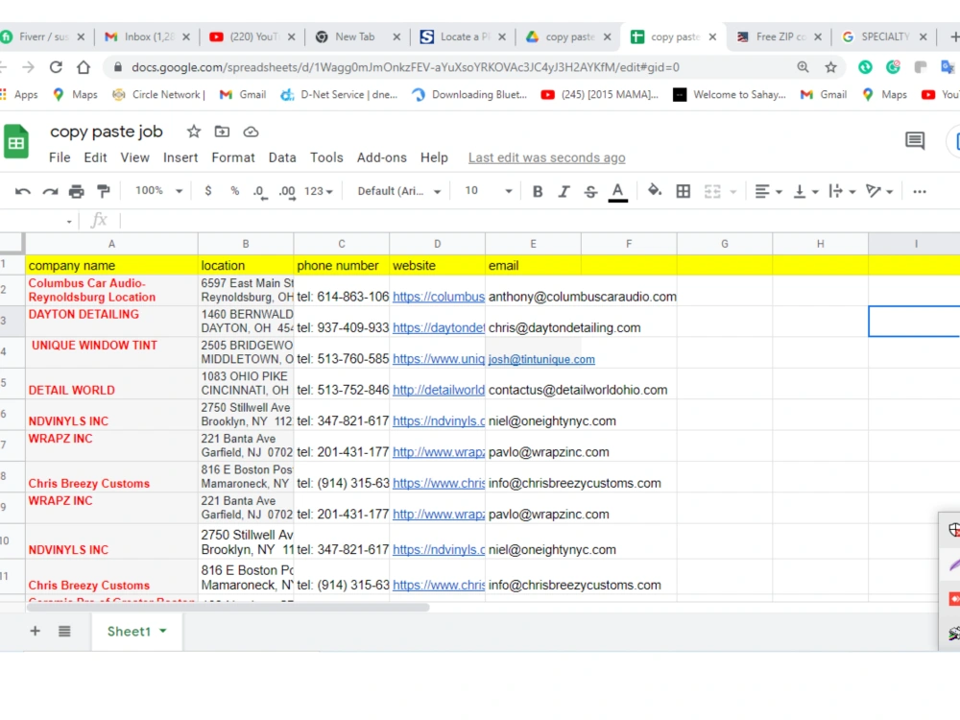This screenshot has width=960, height=720.
Task: Select the Paint format roller icon
Action: (104, 192)
